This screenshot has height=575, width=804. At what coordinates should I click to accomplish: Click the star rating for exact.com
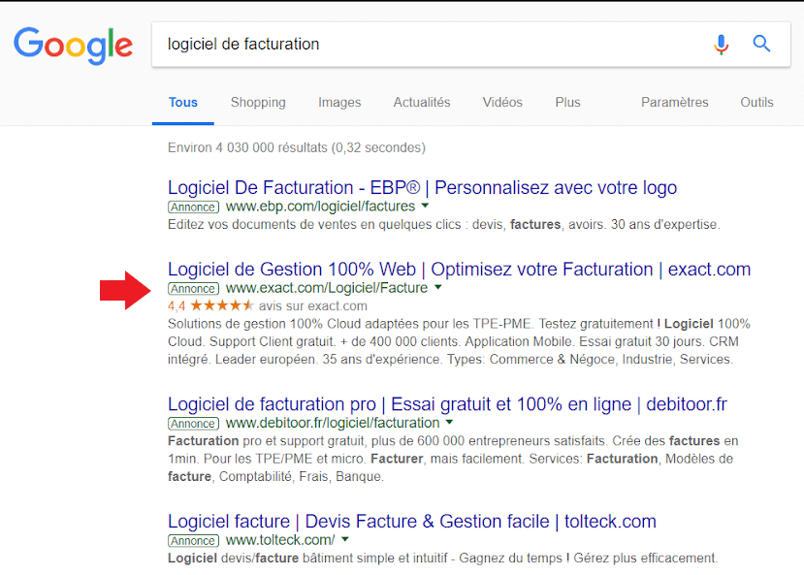point(222,306)
